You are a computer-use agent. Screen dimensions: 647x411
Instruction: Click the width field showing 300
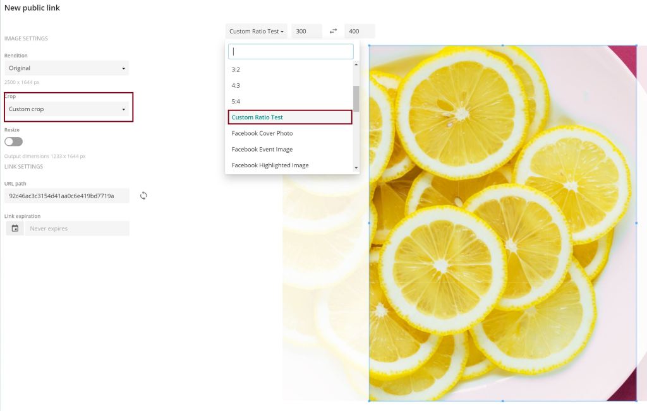pos(306,31)
